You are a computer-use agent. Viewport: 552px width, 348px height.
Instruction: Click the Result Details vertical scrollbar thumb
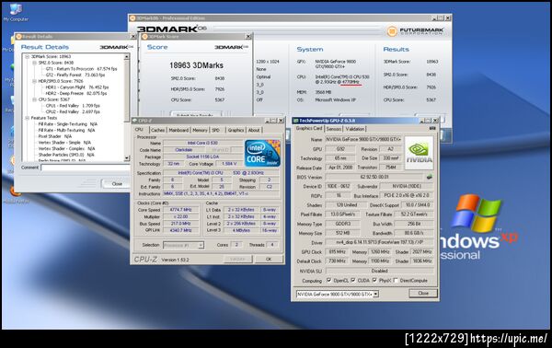click(127, 90)
